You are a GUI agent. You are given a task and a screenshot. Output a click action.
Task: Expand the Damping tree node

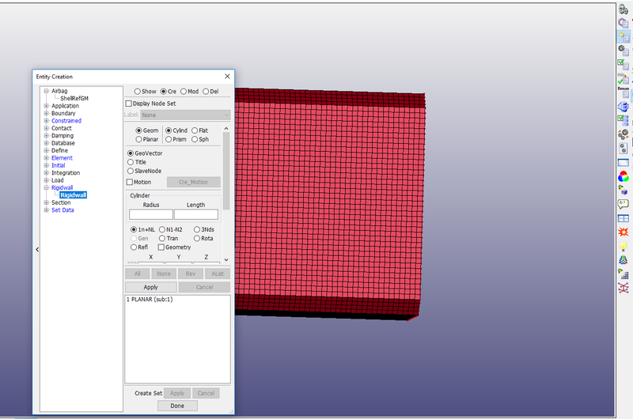pyautogui.click(x=47, y=135)
